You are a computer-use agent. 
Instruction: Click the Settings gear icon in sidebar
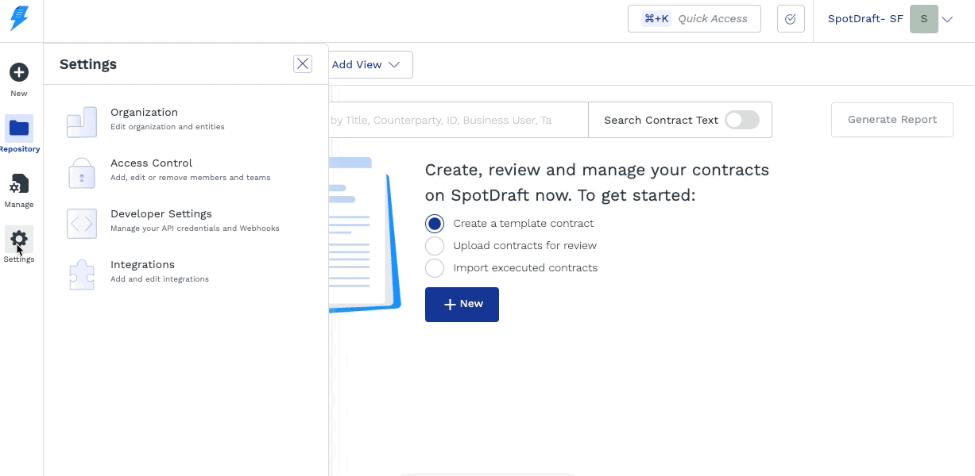pyautogui.click(x=19, y=238)
